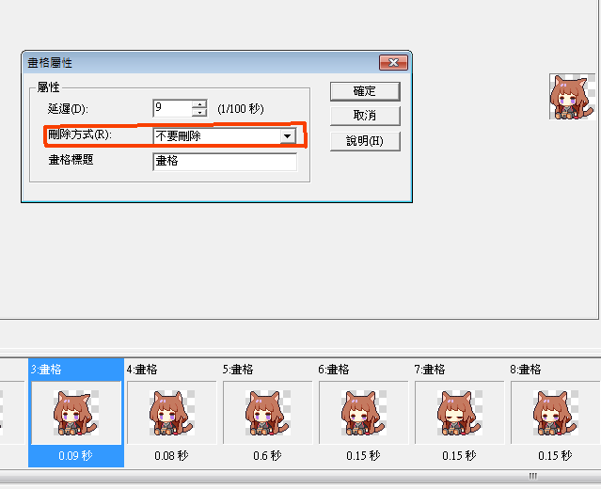The image size is (601, 489).
Task: Click the 取消 button
Action: click(x=365, y=116)
